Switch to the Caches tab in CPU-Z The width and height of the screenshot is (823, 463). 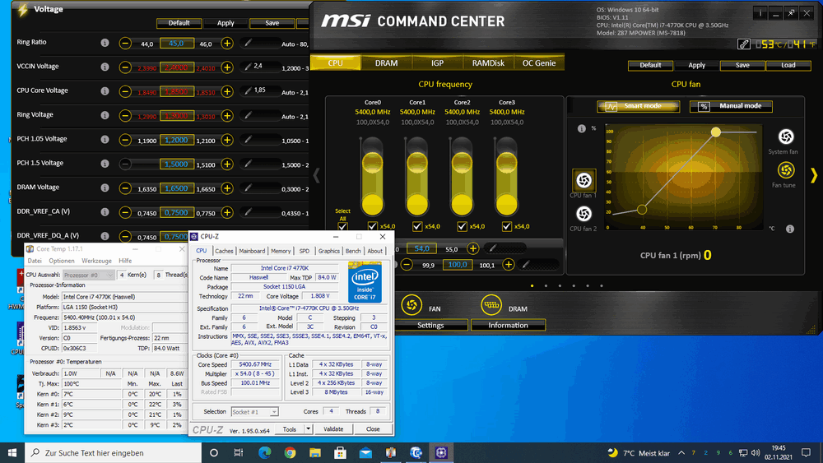224,251
